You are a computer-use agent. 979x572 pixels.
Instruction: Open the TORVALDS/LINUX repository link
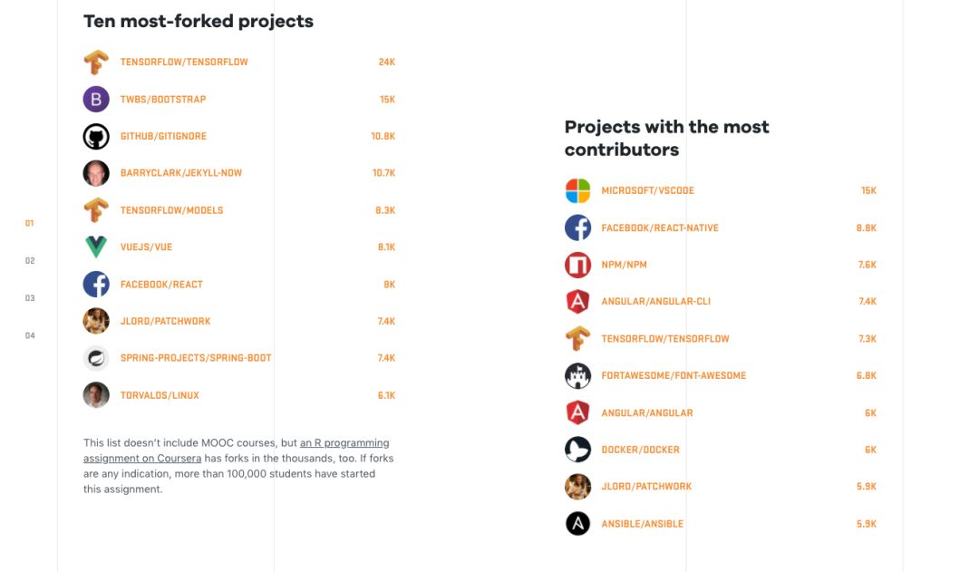160,396
